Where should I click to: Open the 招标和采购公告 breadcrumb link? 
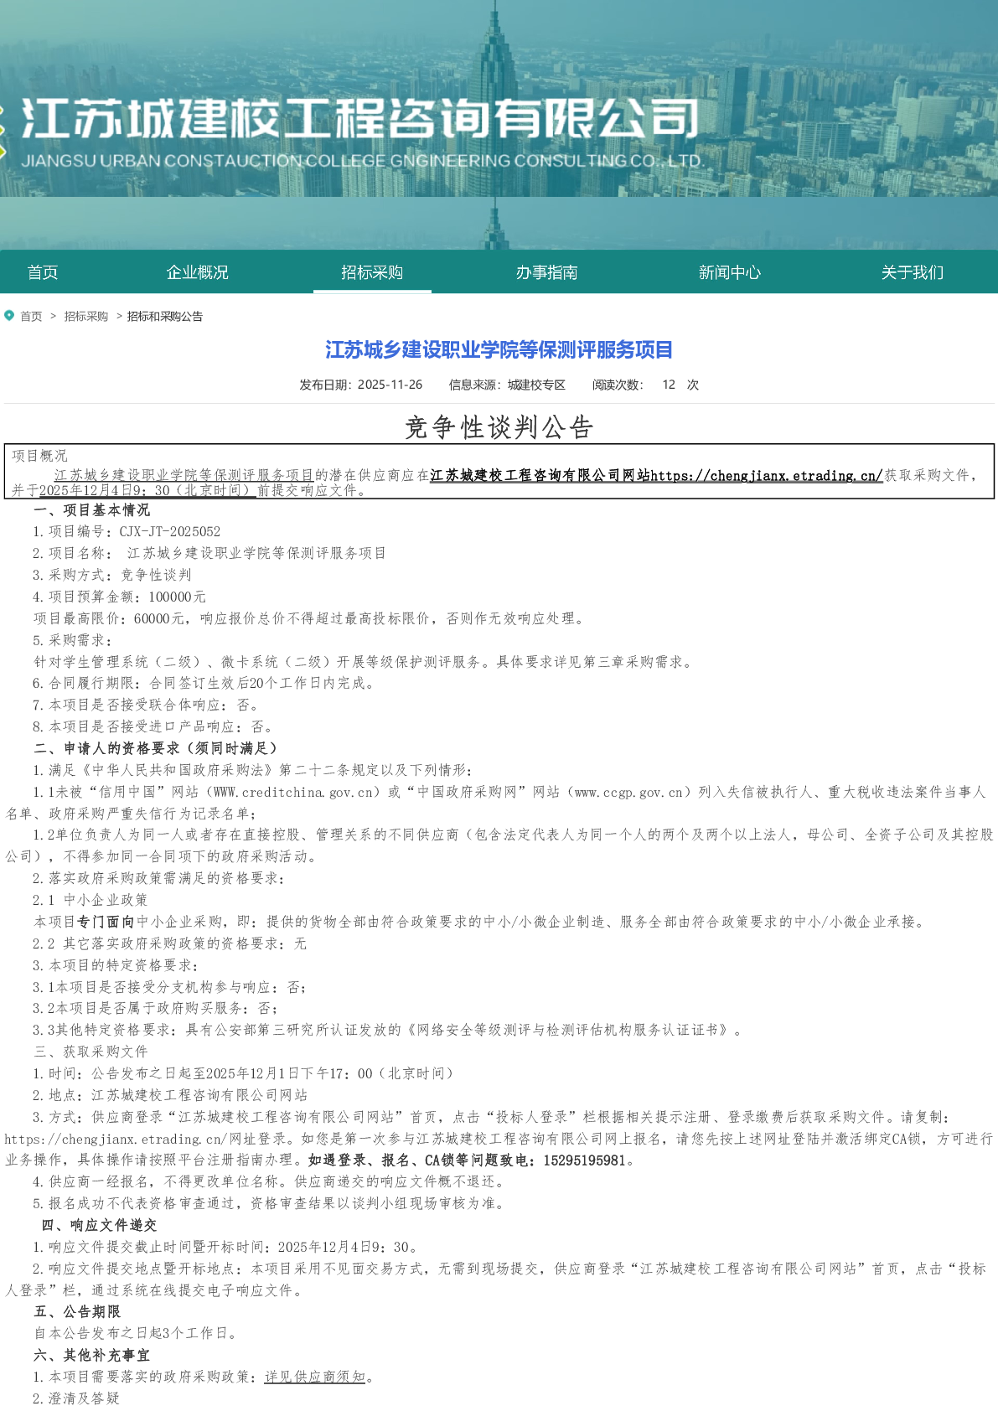pos(165,317)
